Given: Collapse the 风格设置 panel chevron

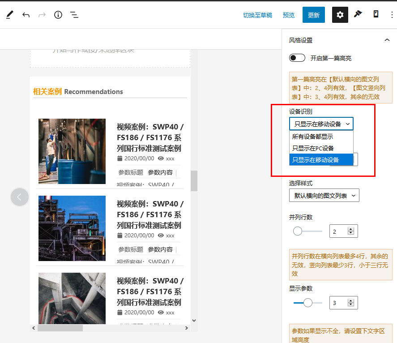Looking at the screenshot, I should click(388, 40).
